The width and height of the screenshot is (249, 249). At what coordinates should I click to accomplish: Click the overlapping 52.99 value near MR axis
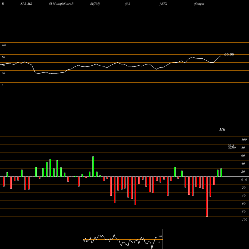(x=232, y=147)
